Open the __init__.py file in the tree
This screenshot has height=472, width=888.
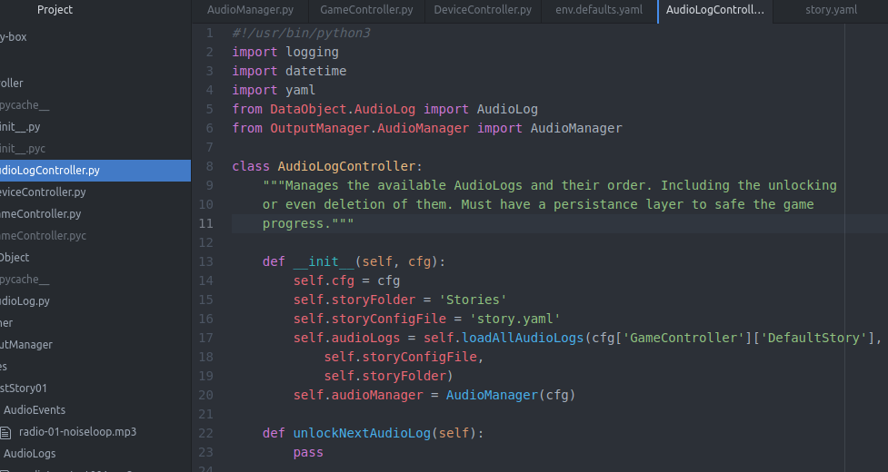[x=20, y=126]
